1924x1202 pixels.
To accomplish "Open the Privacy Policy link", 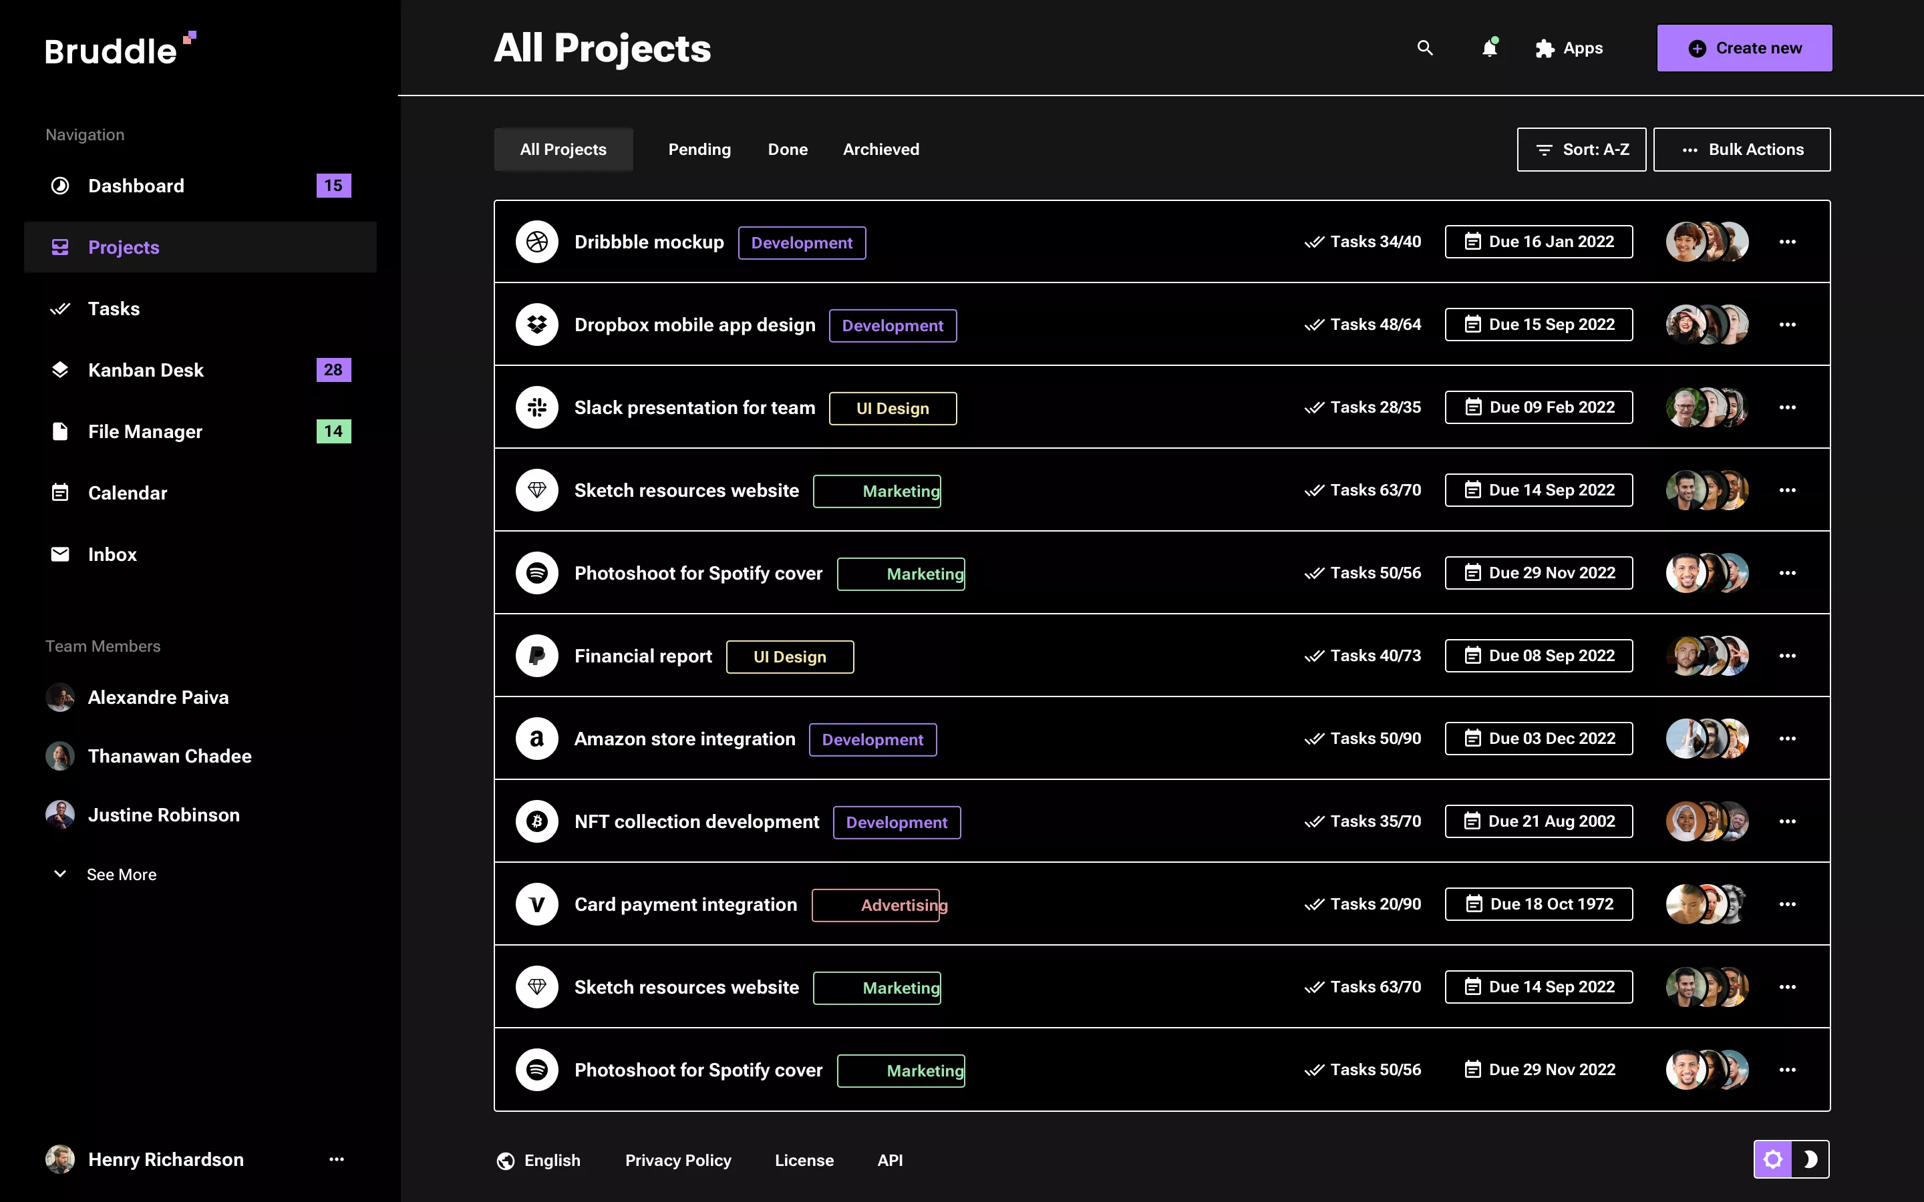I will pos(678,1160).
